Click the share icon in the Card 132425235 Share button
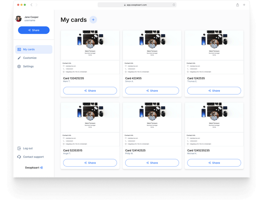The width and height of the screenshot is (263, 207). click(85, 91)
